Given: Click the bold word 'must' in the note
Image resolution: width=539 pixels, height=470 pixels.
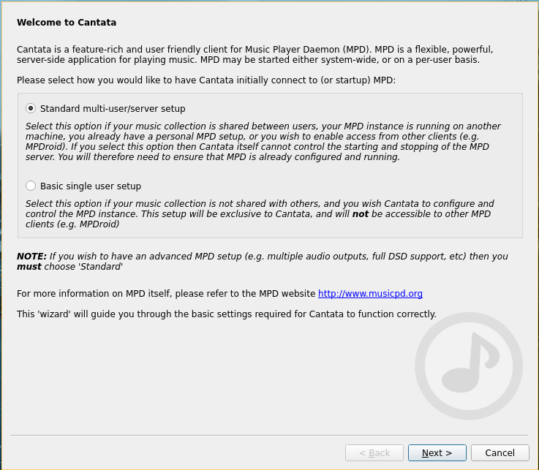Looking at the screenshot, I should [x=29, y=267].
